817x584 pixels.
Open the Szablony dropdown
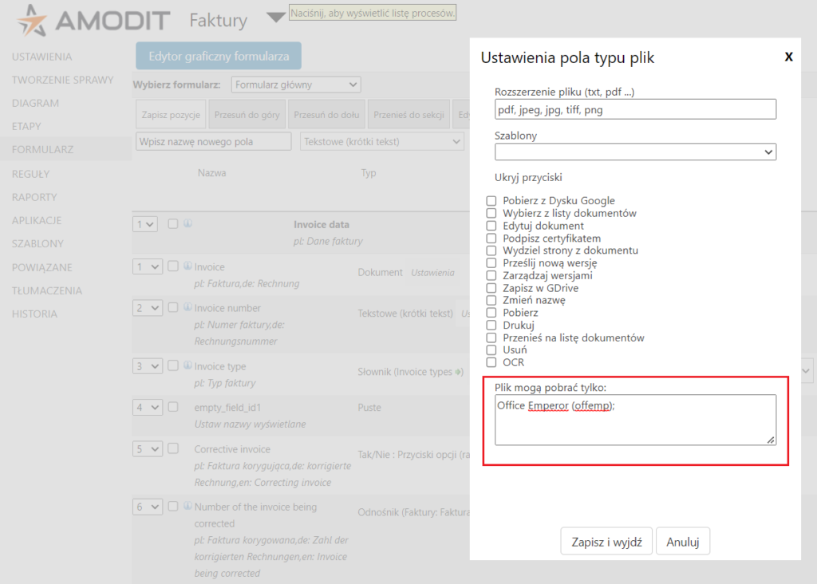(634, 152)
